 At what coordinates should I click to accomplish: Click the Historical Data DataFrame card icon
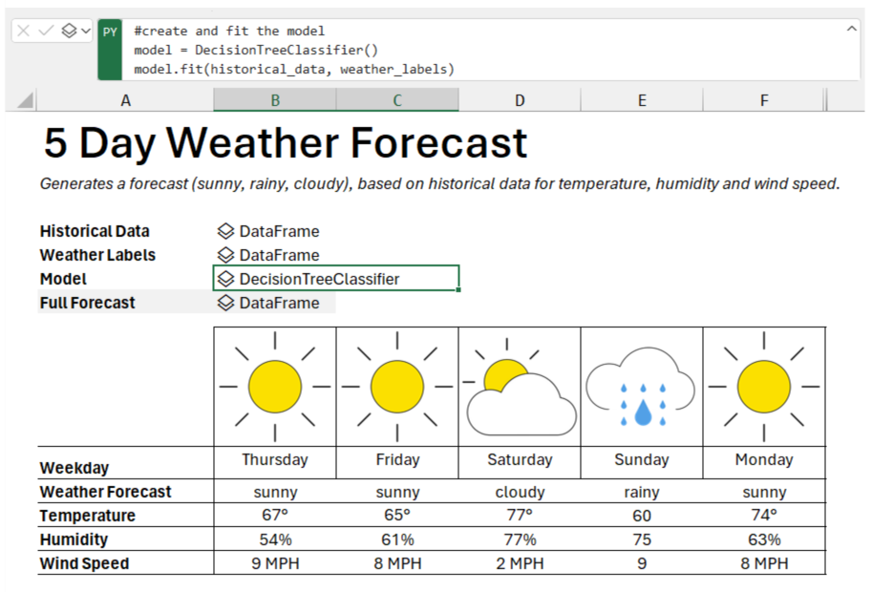[x=225, y=231]
